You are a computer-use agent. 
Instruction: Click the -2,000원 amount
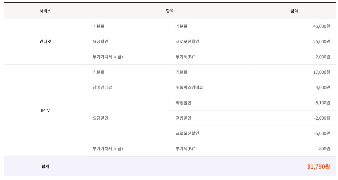[322, 118]
